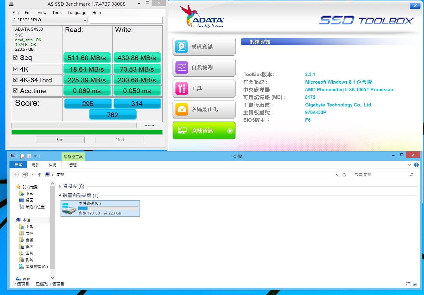Image resolution: width=424 pixels, height=295 pixels.
Task: Open 工具 in the ADATA SSD Toolbox
Action: coord(204,88)
